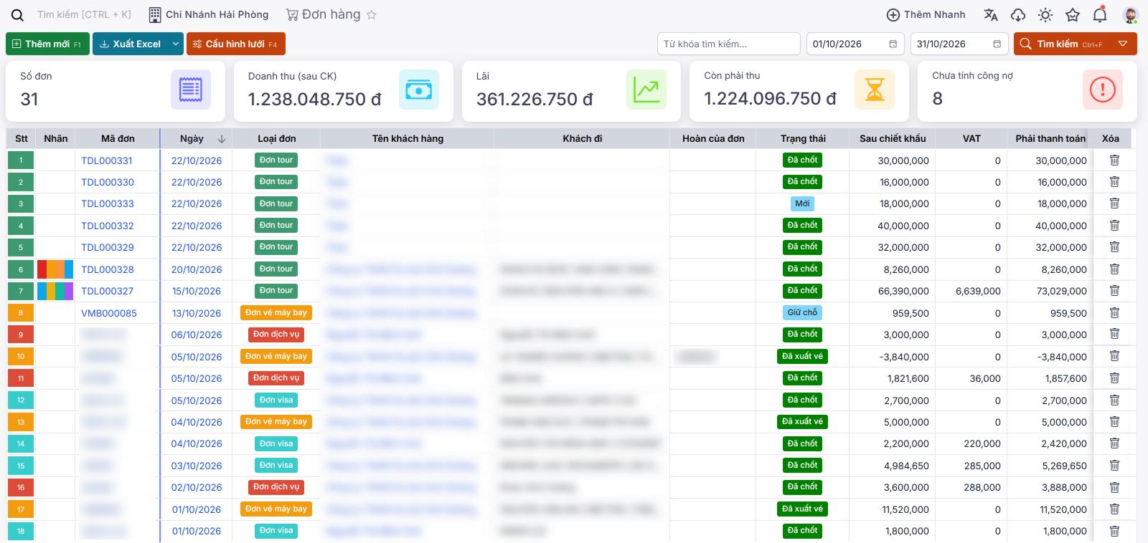The width and height of the screenshot is (1148, 543).
Task: Click the Loại đơn column header
Action: 276,139
